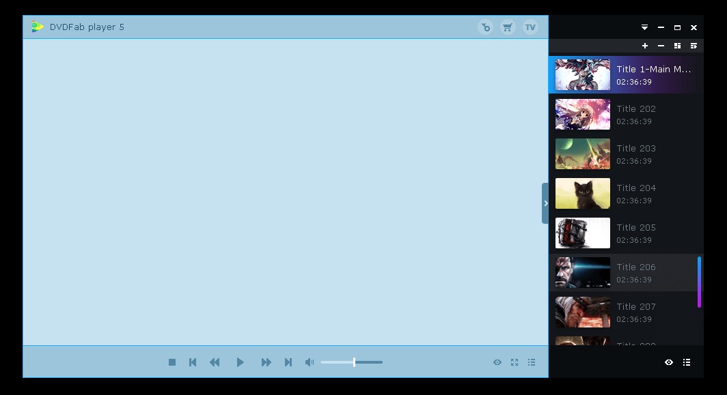Skip to the next title

coord(288,362)
